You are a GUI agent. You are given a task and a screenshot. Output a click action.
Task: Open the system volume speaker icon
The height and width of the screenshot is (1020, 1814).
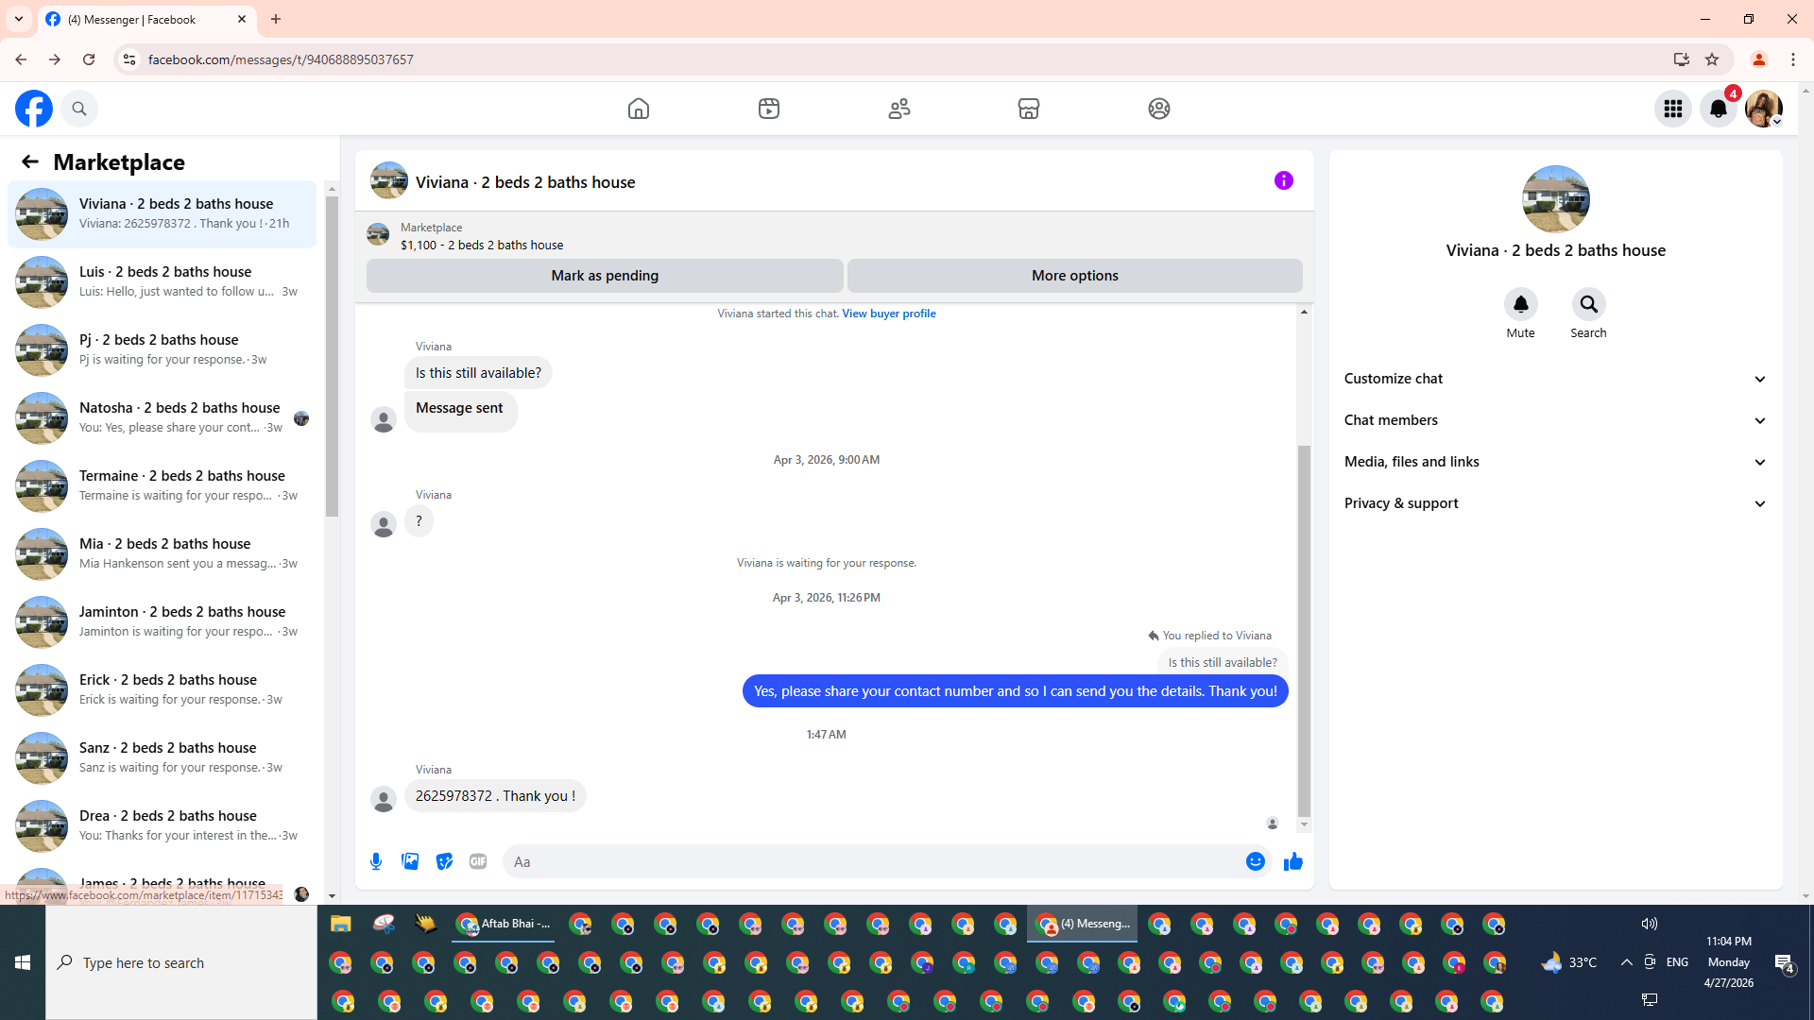click(1649, 924)
